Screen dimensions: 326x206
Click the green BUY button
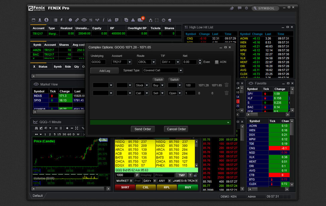coord(188,187)
